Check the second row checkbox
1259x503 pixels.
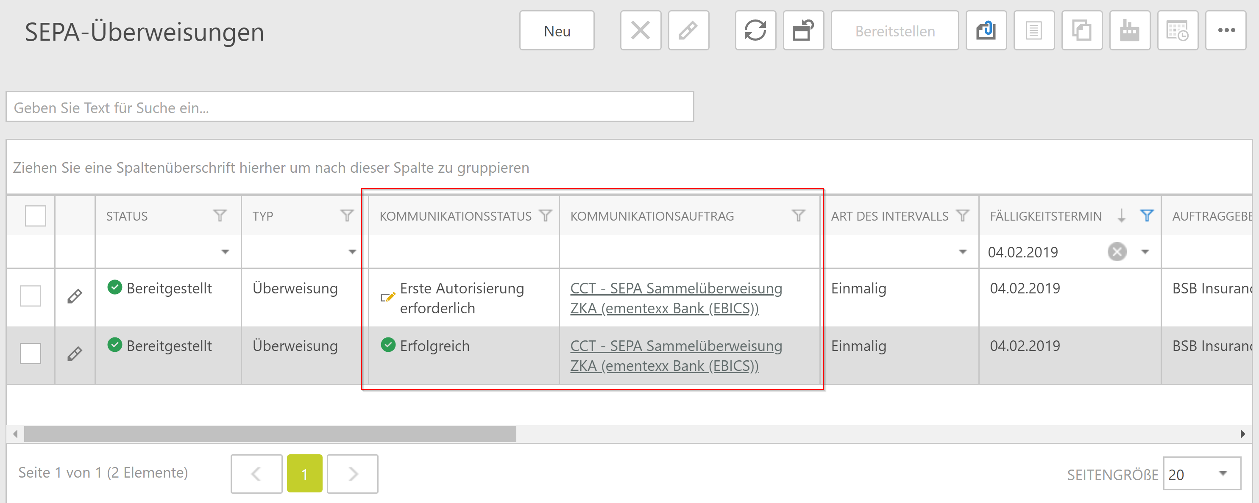click(x=30, y=353)
